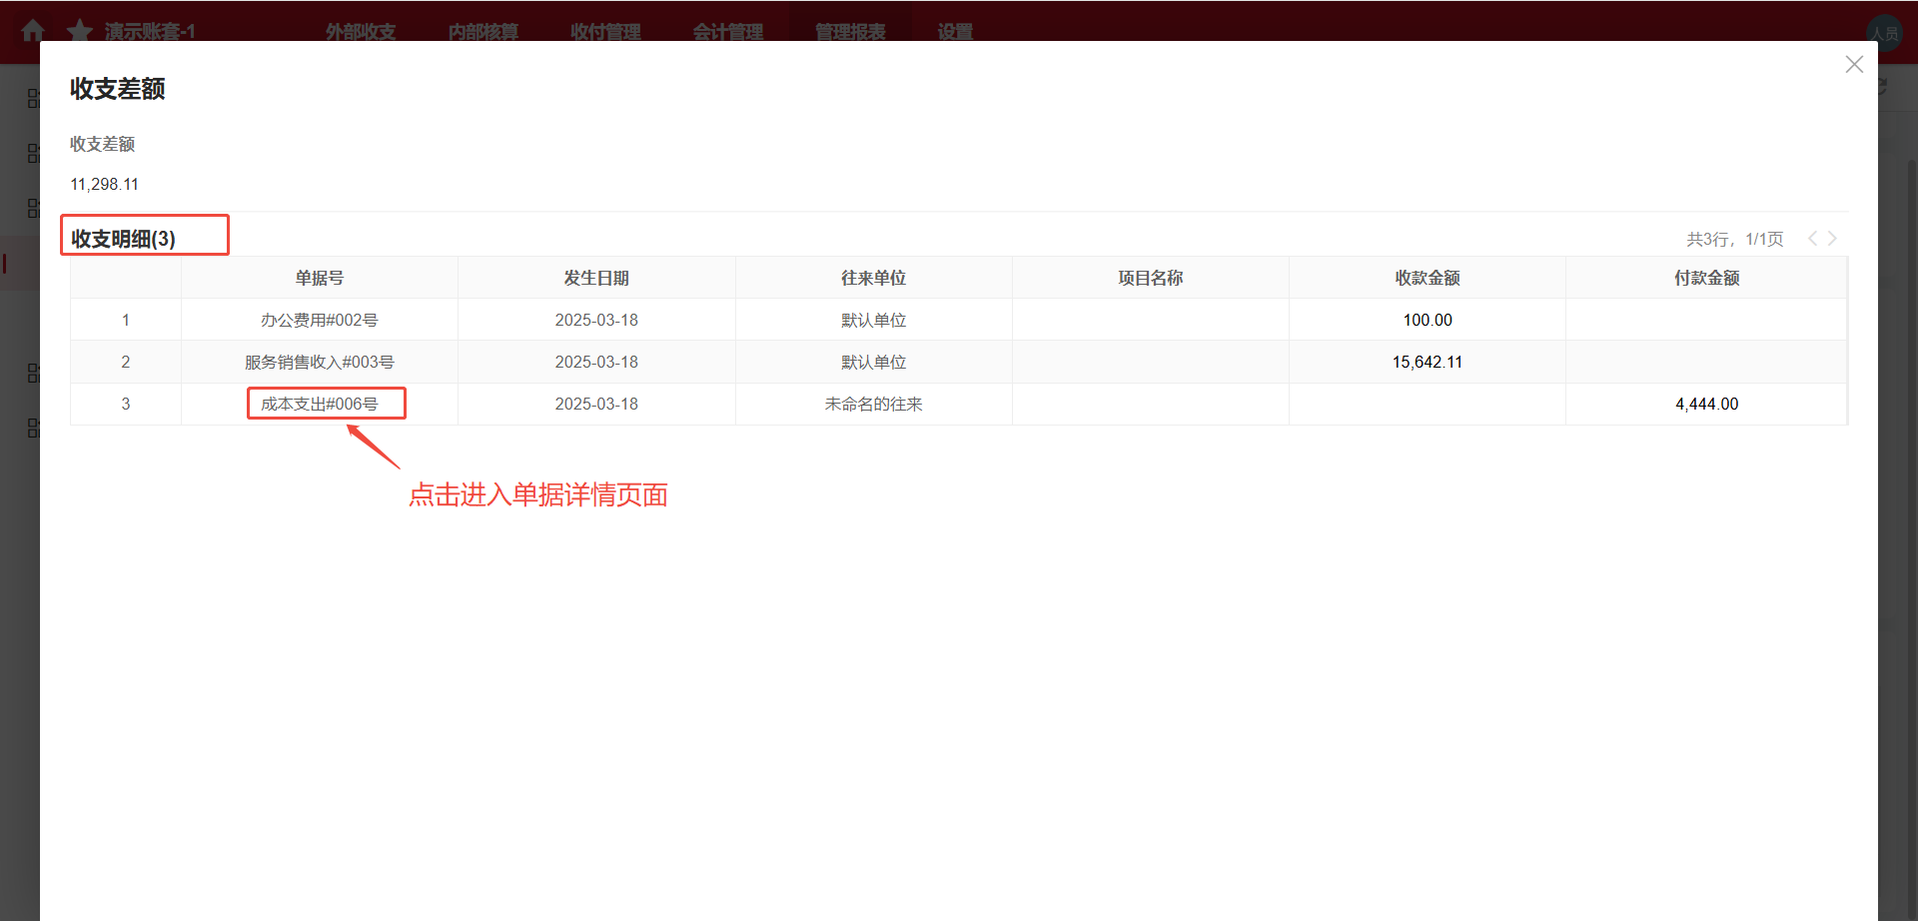Image resolution: width=1918 pixels, height=921 pixels.
Task: Select the topmost sidebar module icon
Action: [33, 98]
